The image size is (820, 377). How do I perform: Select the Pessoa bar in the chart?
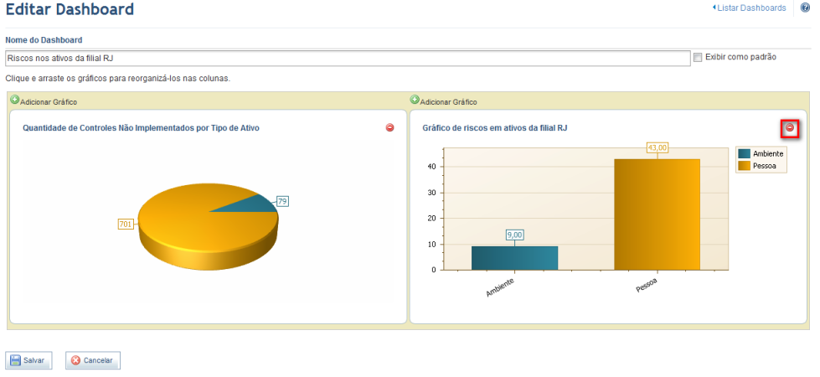tap(657, 214)
